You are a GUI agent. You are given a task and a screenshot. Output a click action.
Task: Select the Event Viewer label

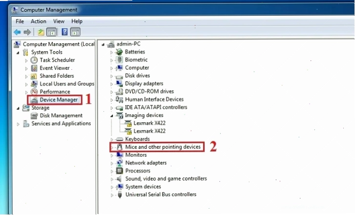pos(55,68)
